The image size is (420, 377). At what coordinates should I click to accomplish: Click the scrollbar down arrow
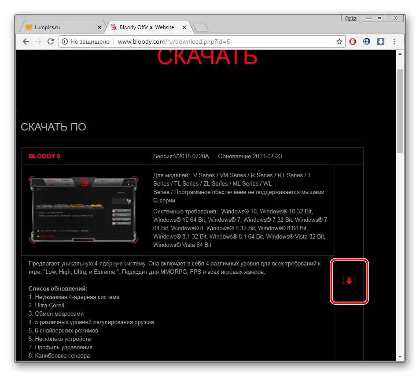(x=400, y=357)
